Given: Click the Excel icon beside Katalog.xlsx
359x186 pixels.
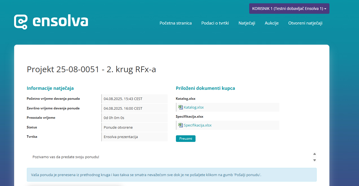Looking at the screenshot, I should (x=181, y=107).
